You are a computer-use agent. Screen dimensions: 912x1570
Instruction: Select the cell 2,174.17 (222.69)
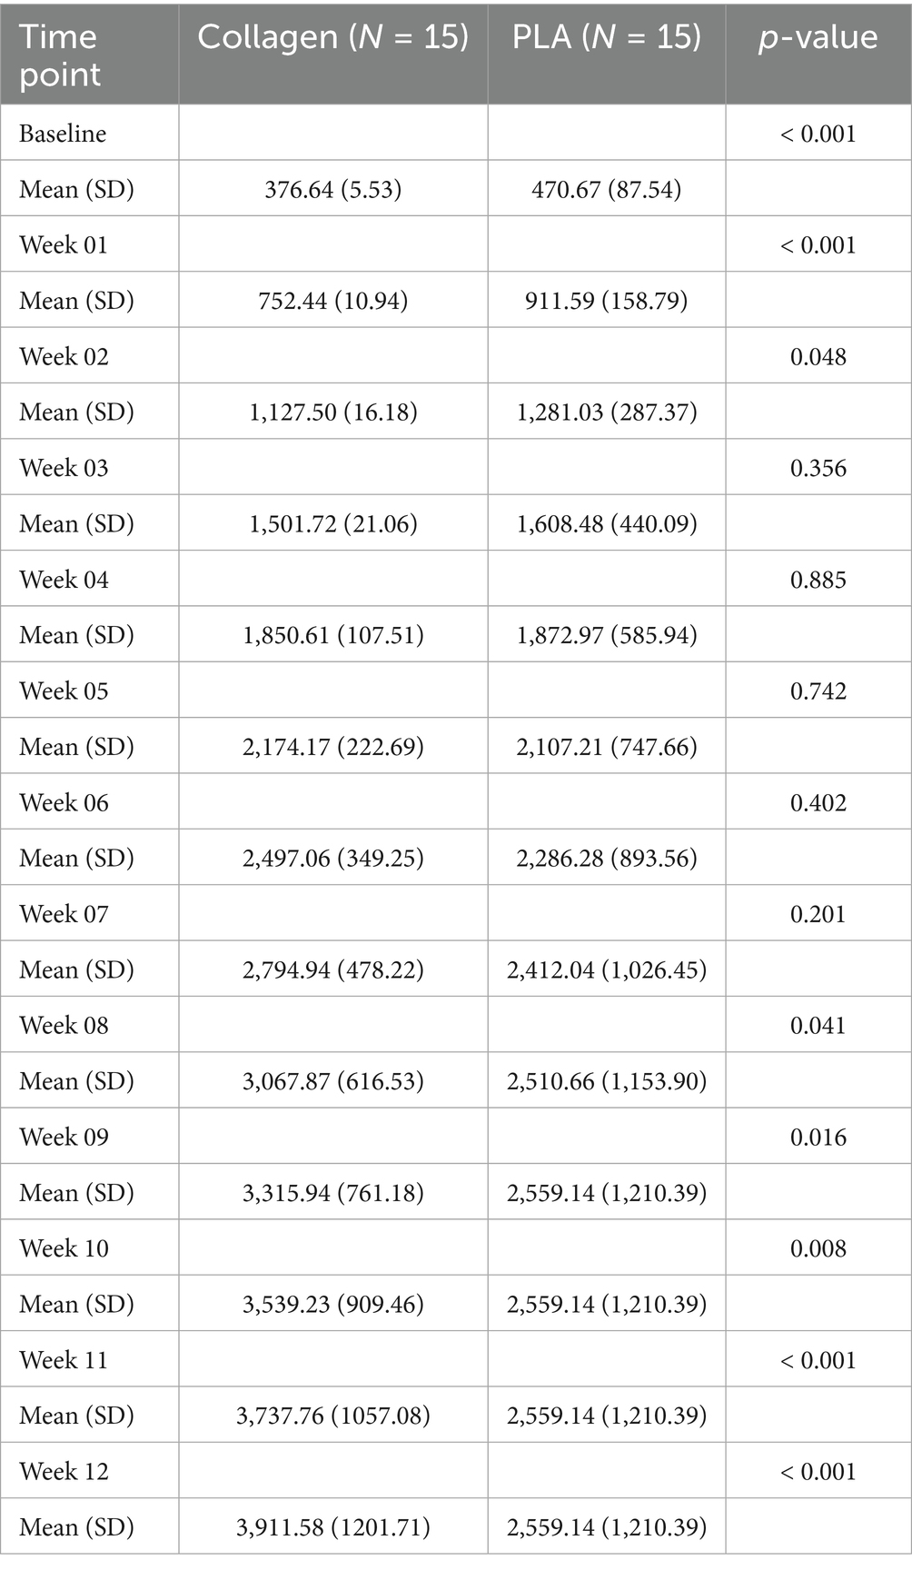[332, 747]
